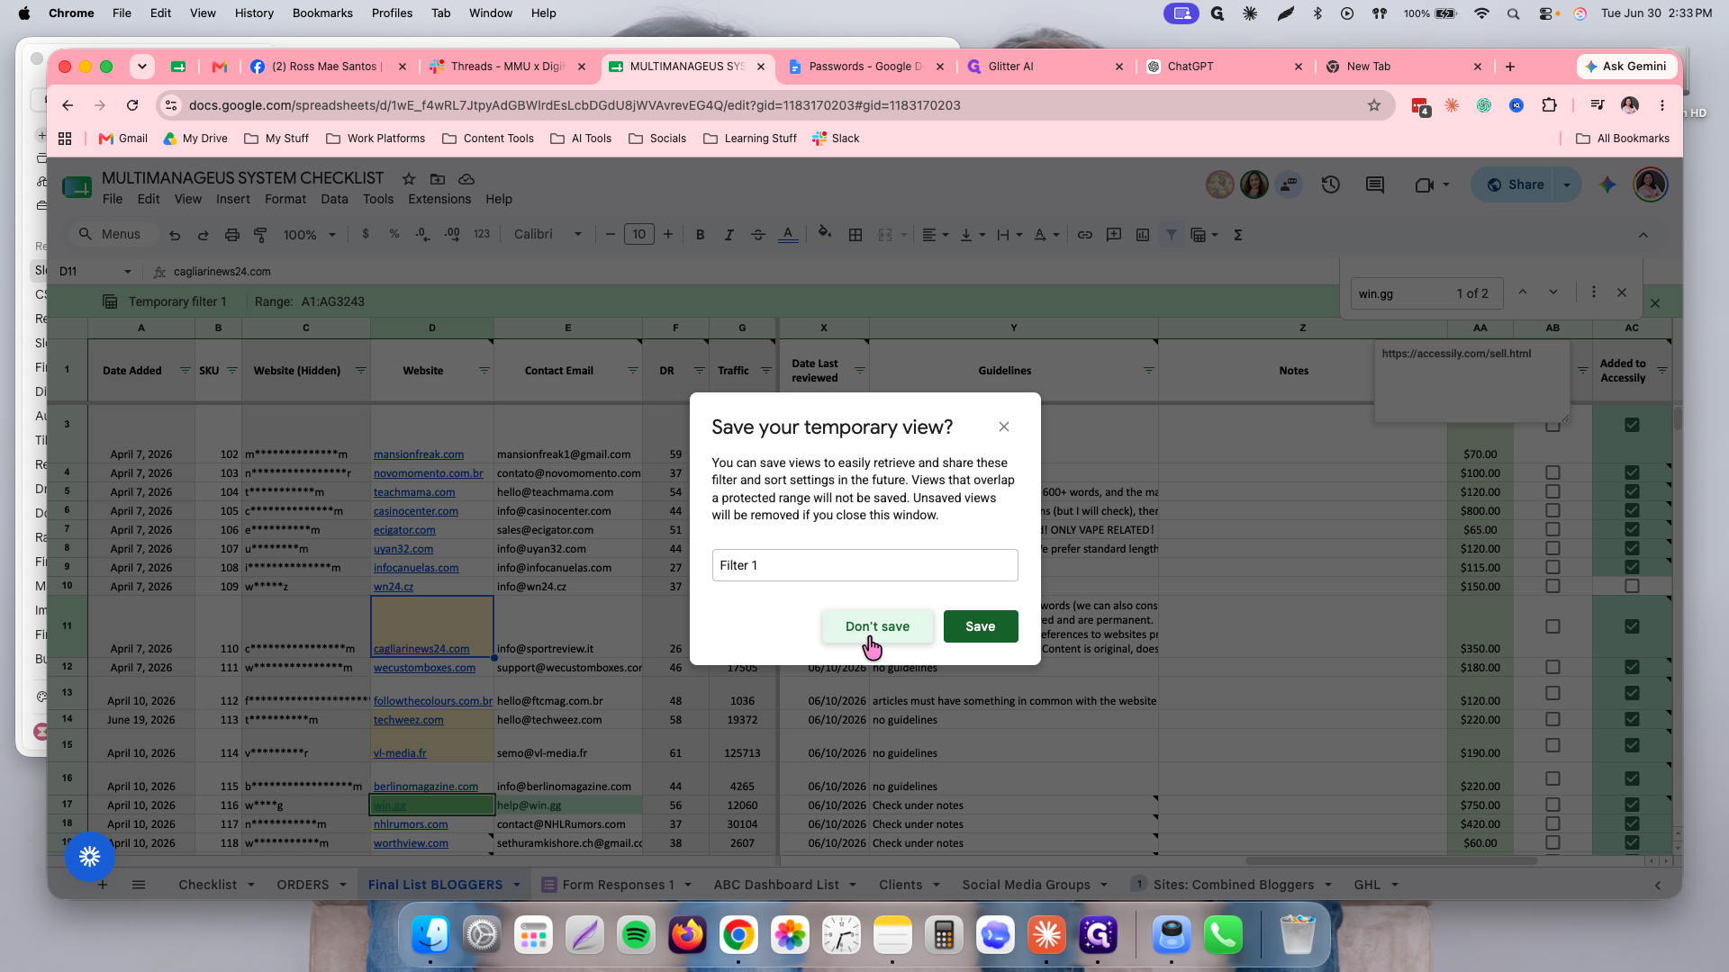Open Final List BLOGGERS tab menu arrow
Screen dimensions: 1729x972
517,885
